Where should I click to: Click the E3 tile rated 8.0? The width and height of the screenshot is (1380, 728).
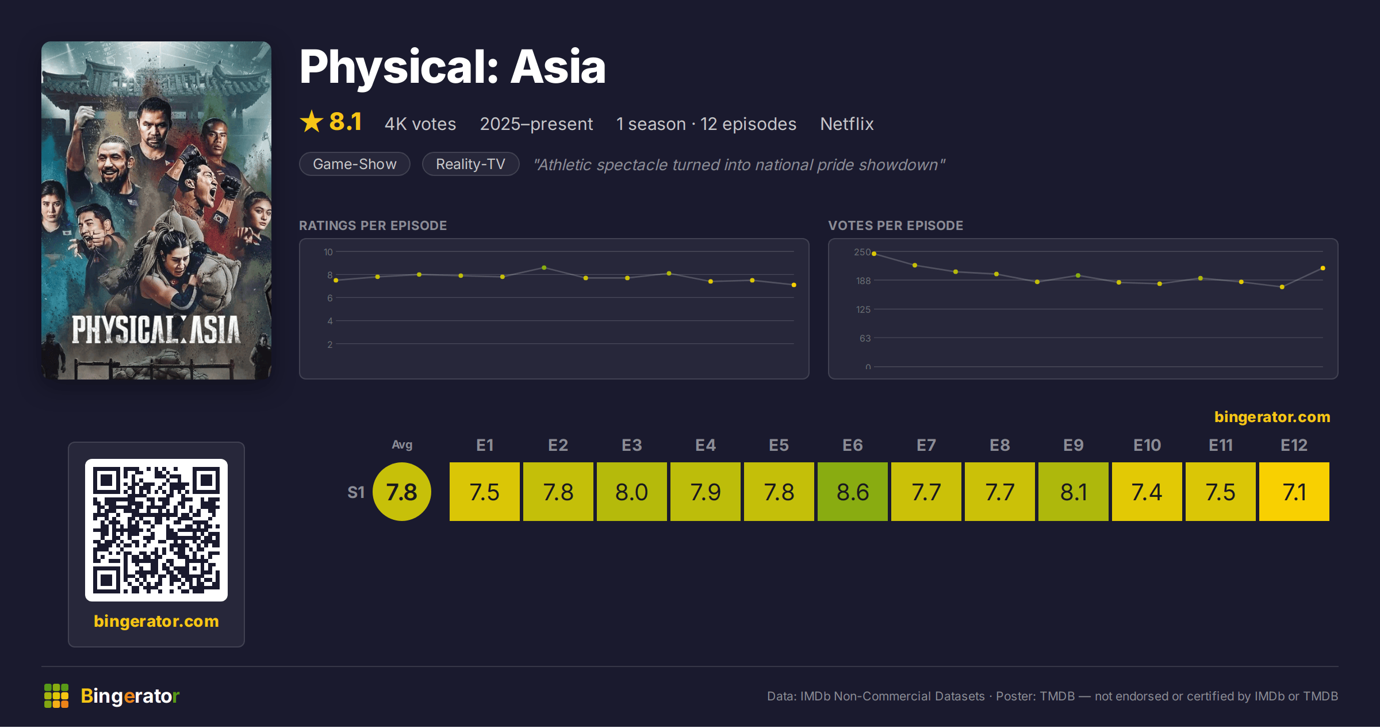pos(632,492)
